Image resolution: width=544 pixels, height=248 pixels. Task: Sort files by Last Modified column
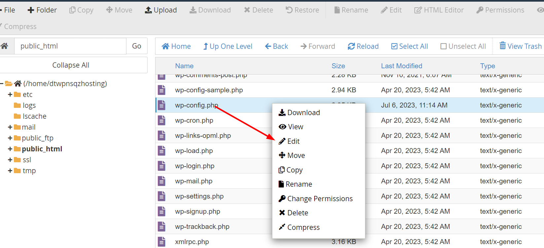click(402, 66)
